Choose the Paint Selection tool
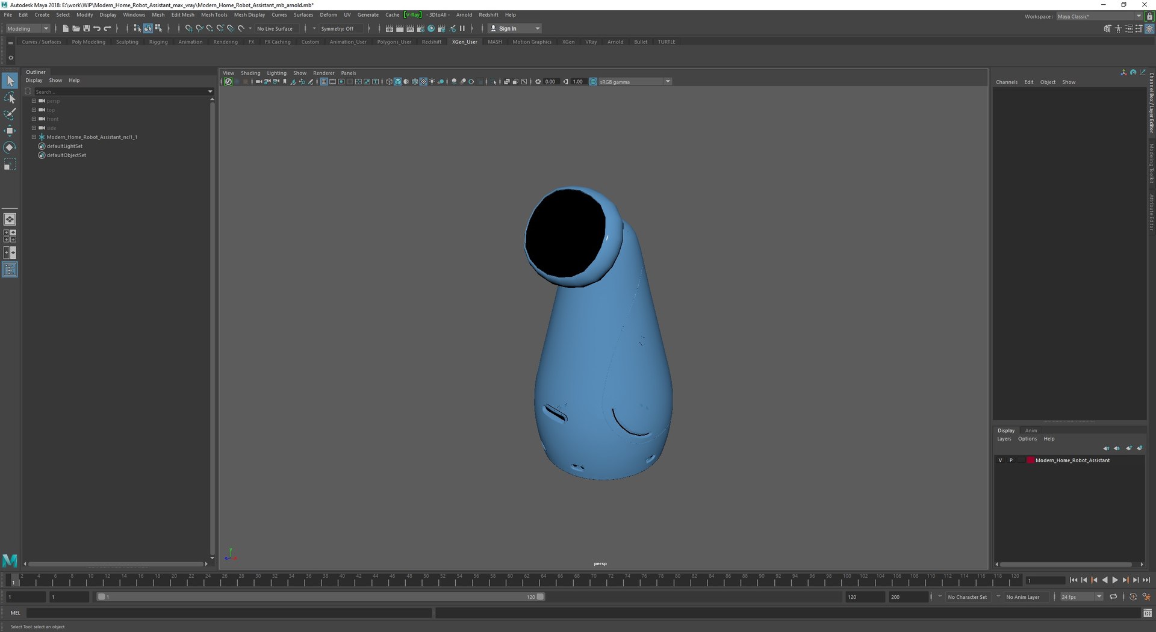The height and width of the screenshot is (632, 1156). coord(10,114)
